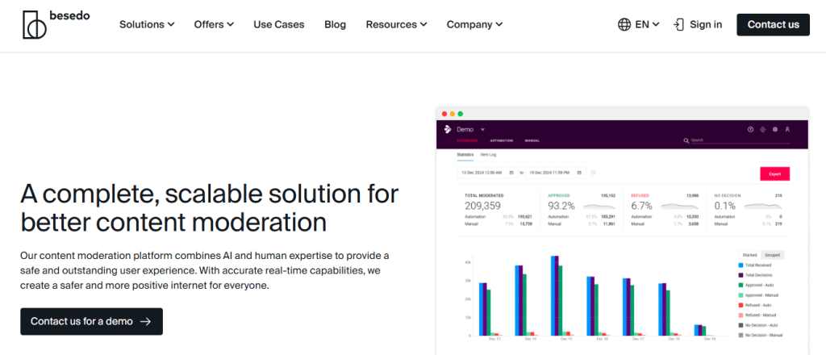Switch chart to Stacked mode

point(749,255)
